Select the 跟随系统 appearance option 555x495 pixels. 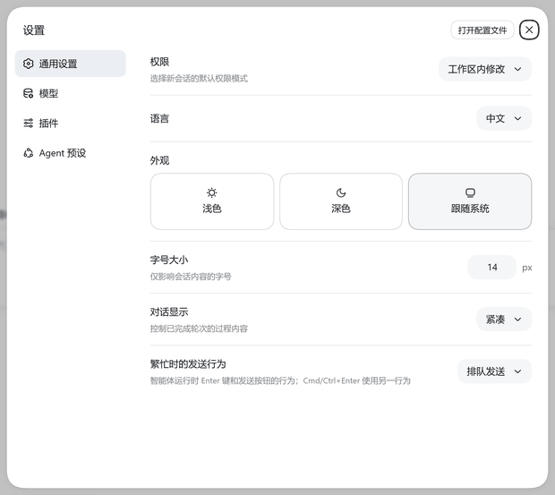[470, 201]
